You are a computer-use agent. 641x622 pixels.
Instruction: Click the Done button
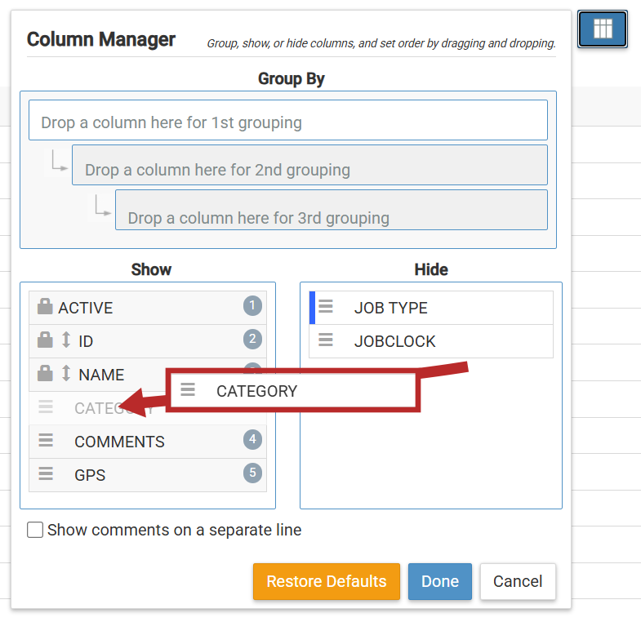pos(440,581)
